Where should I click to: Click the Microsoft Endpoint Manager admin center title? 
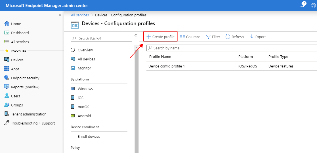[47, 6]
